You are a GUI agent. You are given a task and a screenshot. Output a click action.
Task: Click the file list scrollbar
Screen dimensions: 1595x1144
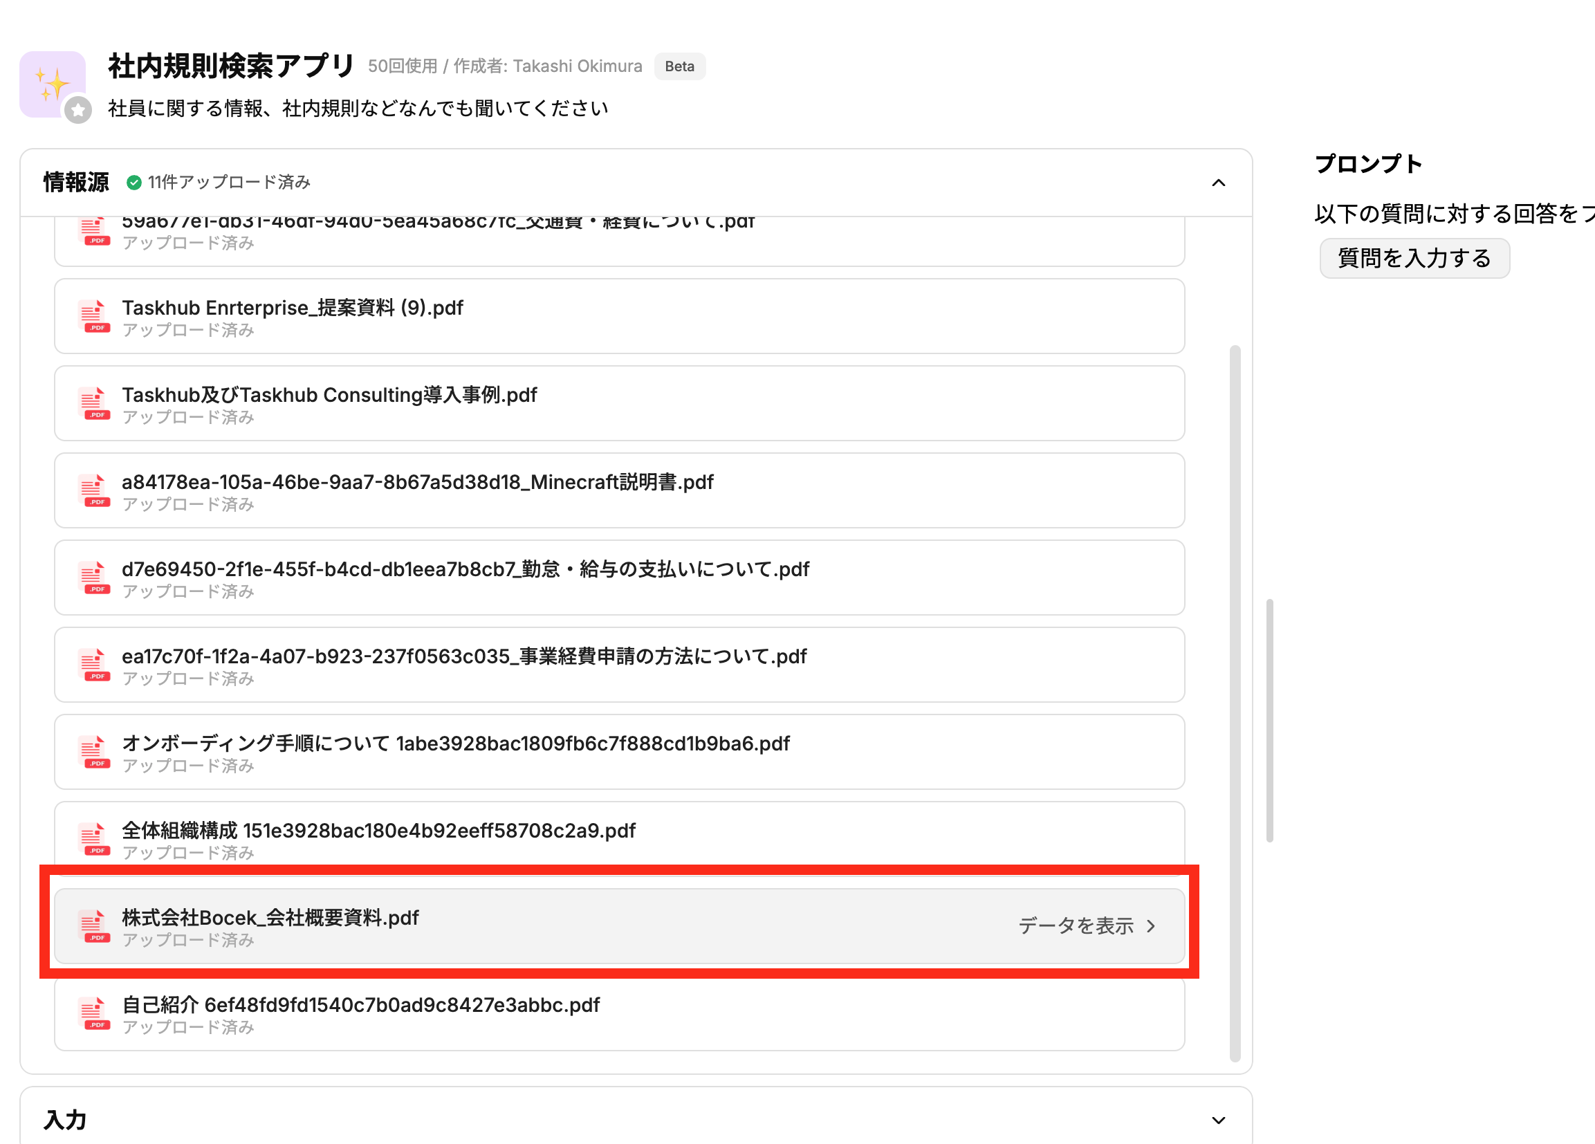coord(1234,703)
